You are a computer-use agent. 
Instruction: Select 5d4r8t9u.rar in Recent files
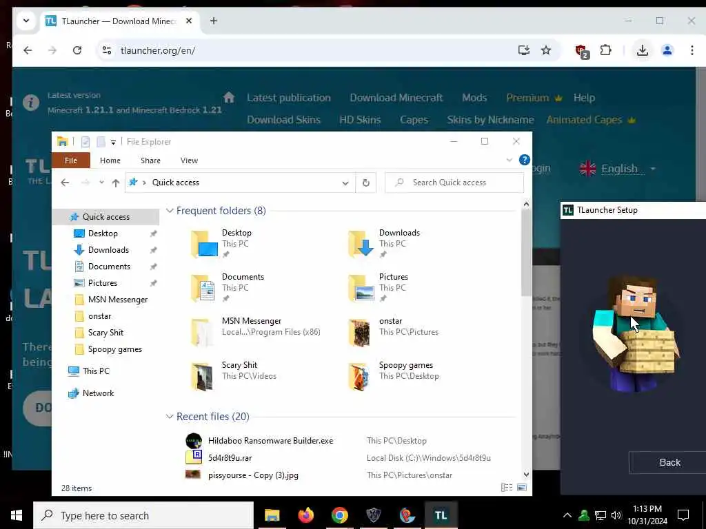tap(230, 458)
